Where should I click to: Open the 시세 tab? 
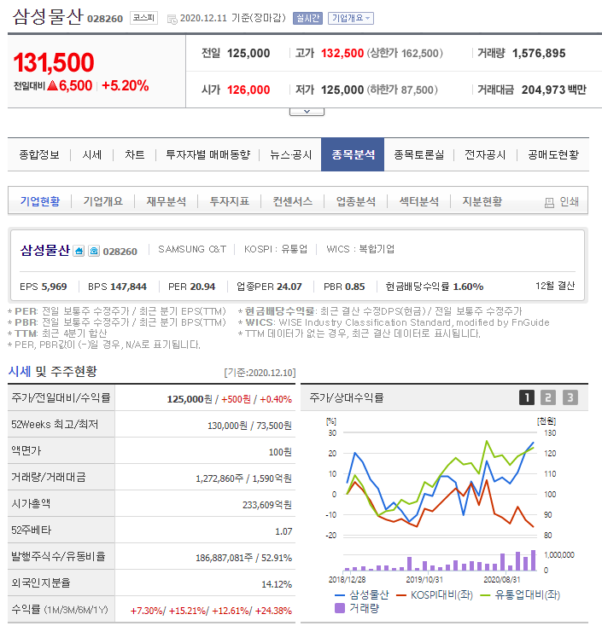(92, 155)
